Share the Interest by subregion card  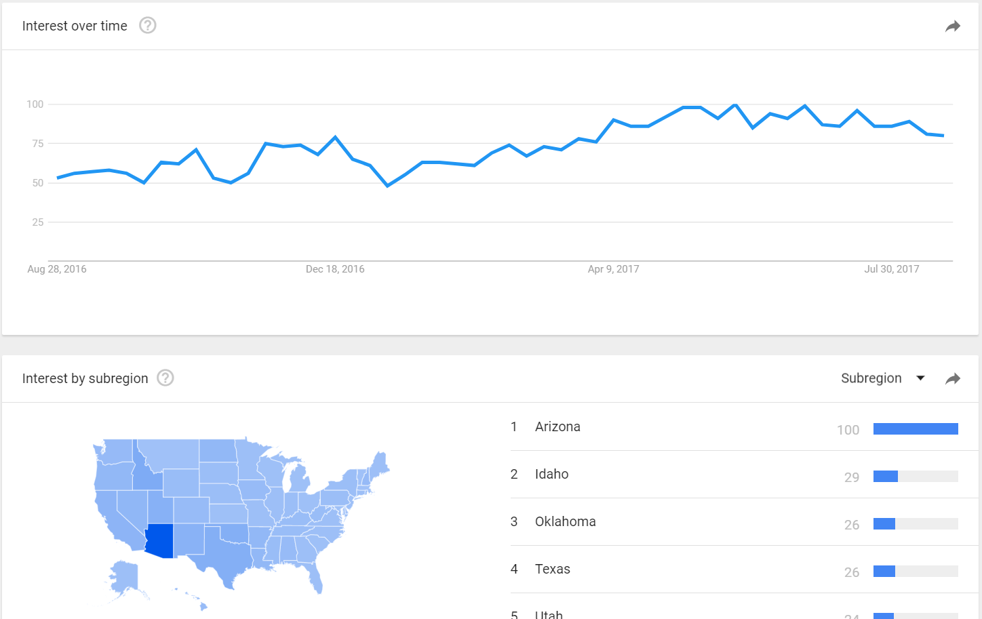coord(953,378)
